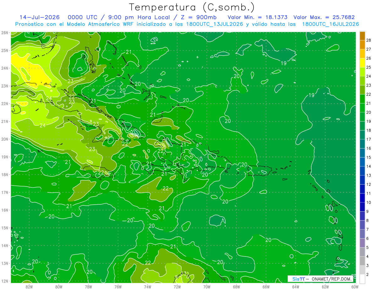Screen dimensions: 377x291
Task: Click the 78W longitude axis label
Action: pos(88,287)
